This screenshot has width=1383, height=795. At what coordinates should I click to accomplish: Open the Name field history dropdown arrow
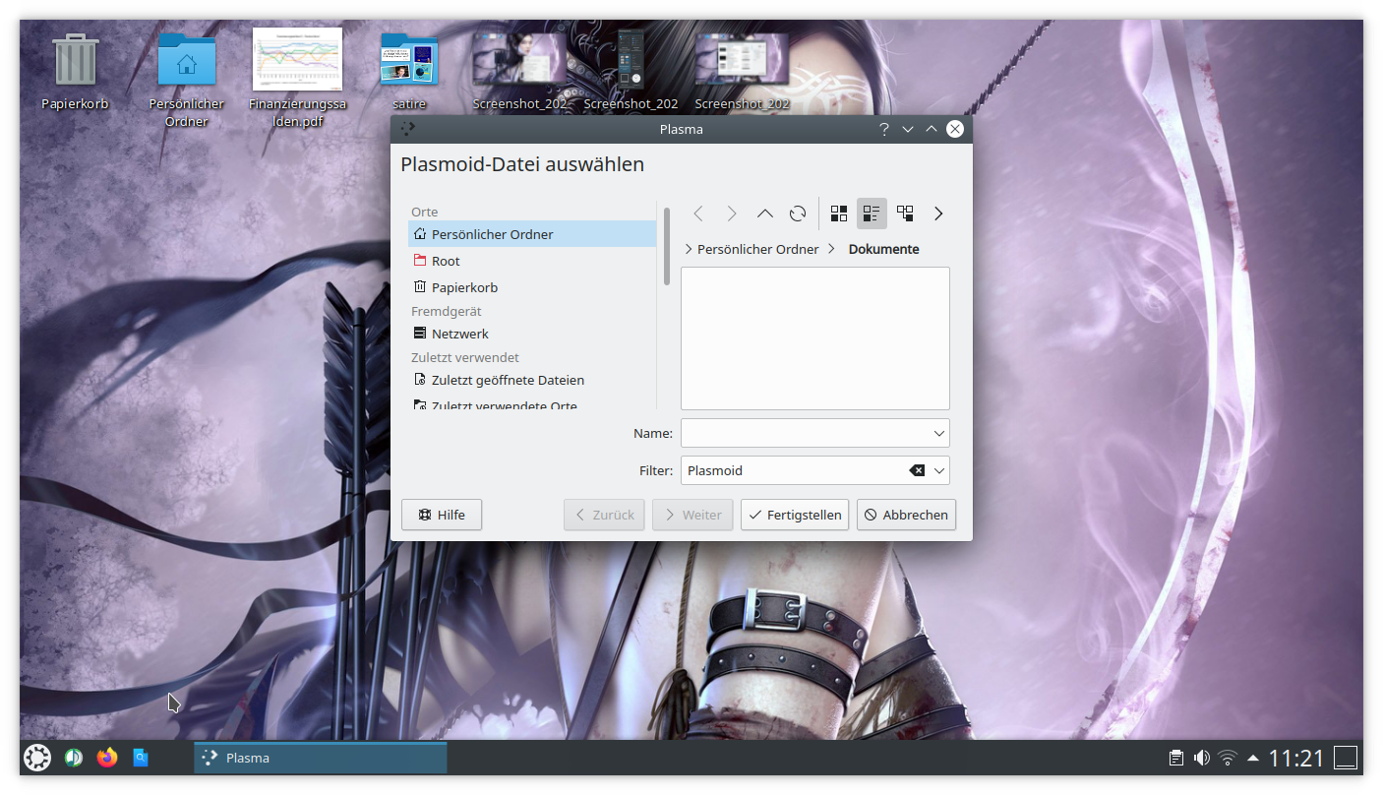click(939, 433)
